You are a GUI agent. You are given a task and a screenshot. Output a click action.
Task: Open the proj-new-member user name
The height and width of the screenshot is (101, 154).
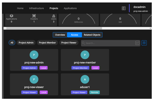[85, 63]
